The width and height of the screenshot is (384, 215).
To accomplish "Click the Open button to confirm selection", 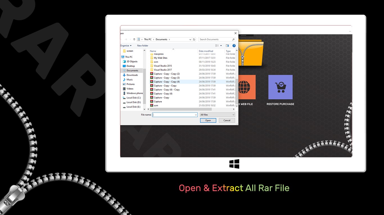I will 208,120.
